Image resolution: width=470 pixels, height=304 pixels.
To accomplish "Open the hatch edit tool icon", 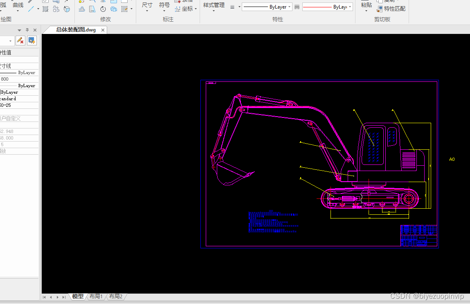I will [x=124, y=9].
